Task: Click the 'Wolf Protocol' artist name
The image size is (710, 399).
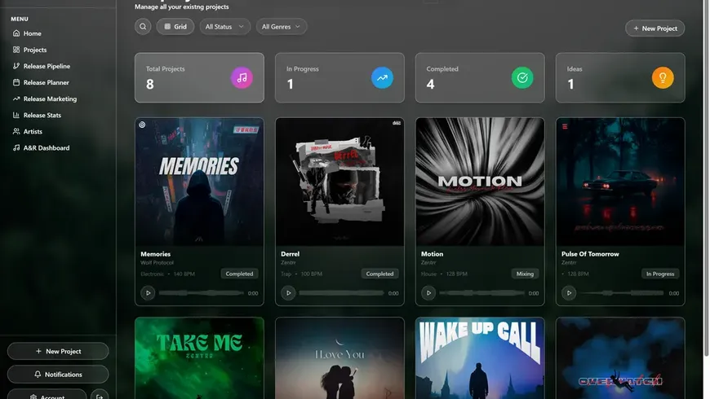Action: [x=158, y=262]
